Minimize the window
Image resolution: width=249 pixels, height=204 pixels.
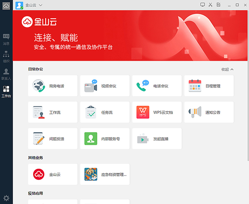point(229,5)
